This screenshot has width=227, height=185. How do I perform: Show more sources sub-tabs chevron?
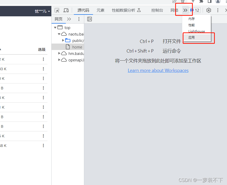tap(69, 19)
